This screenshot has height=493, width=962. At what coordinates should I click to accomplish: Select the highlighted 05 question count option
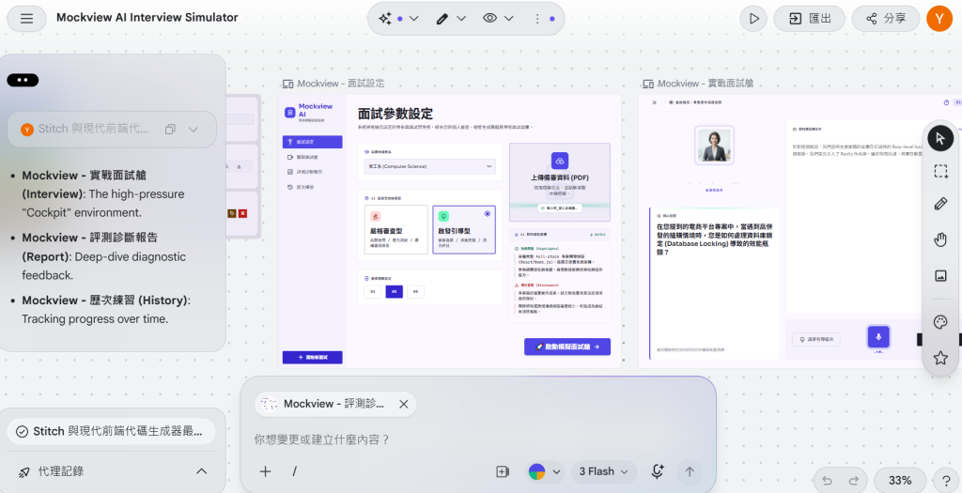[394, 292]
